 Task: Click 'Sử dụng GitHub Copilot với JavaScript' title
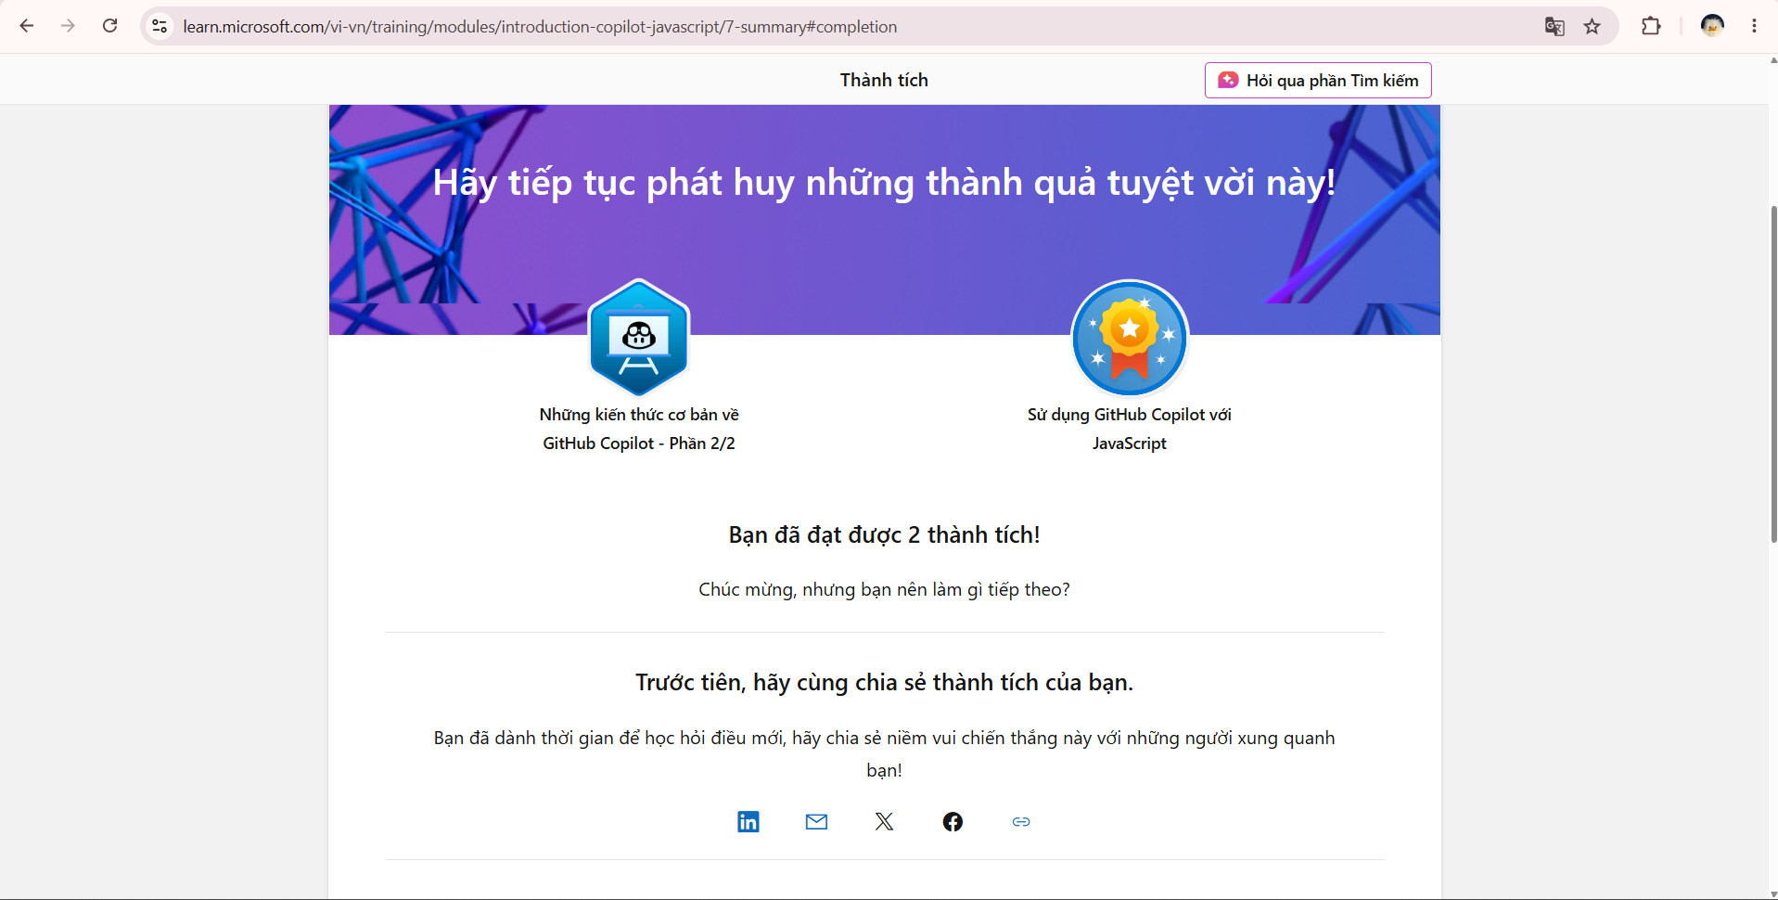(1130, 429)
